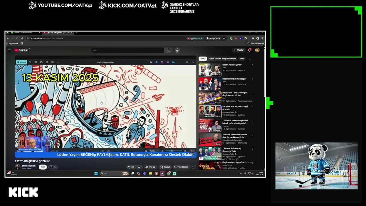Open Tiktok'un Anlamsızlığı Crossover Talks video
This screenshot has height=206, width=366.
(232, 150)
